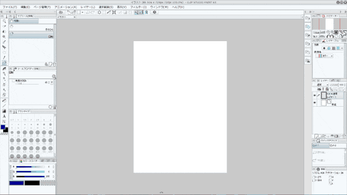The width and height of the screenshot is (347, 195).
Task: Open the ファイル(F) menu
Action: point(10,7)
